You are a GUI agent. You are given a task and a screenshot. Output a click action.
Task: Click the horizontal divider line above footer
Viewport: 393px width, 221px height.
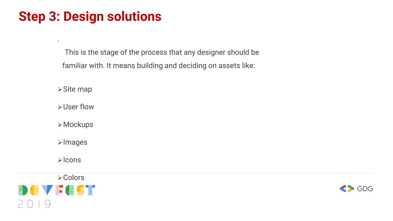coord(195,173)
